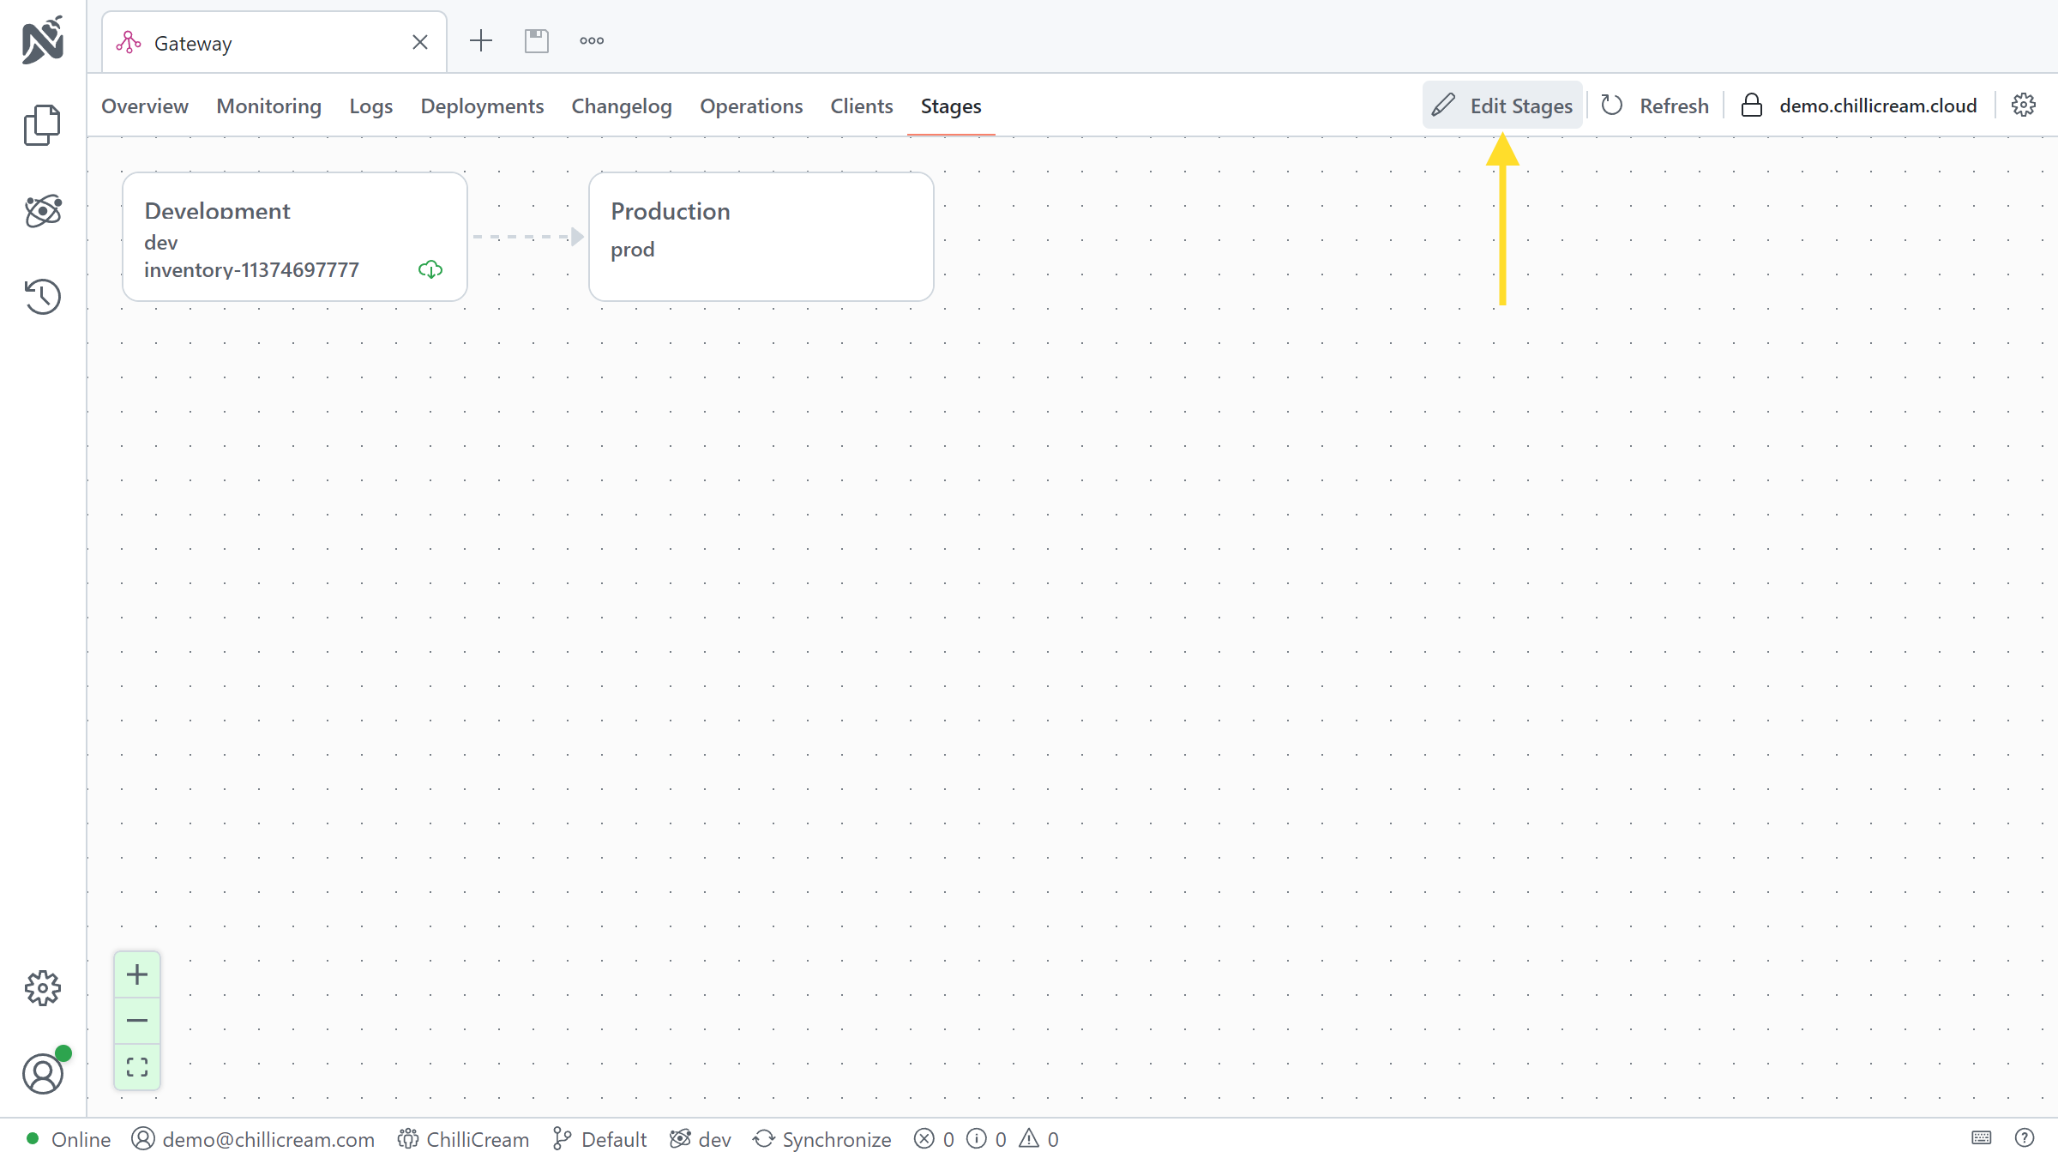Image resolution: width=2058 pixels, height=1158 pixels.
Task: Open the settings gear in left sidebar
Action: tap(42, 988)
